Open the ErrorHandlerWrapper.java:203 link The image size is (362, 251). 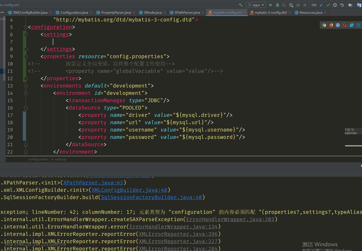click(230, 219)
